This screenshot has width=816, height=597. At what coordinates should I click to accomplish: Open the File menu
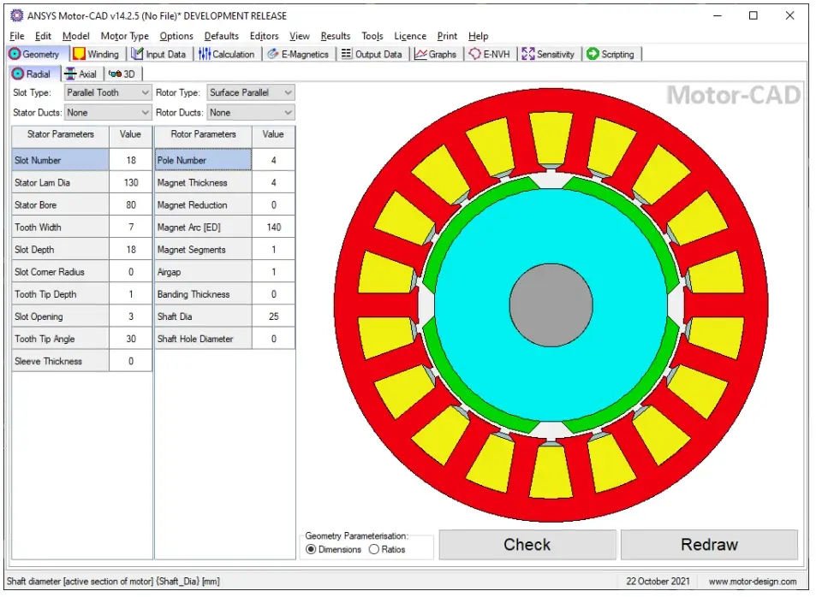click(x=17, y=36)
